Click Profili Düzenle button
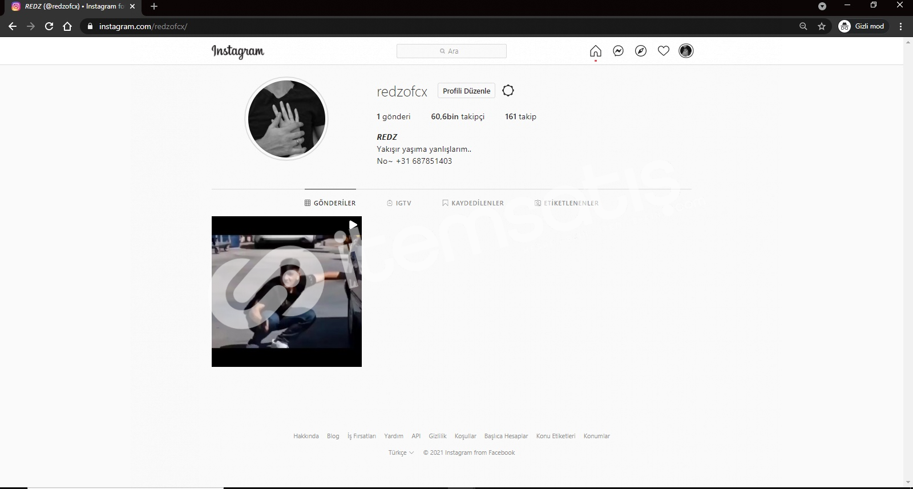The height and width of the screenshot is (489, 913). pyautogui.click(x=467, y=91)
